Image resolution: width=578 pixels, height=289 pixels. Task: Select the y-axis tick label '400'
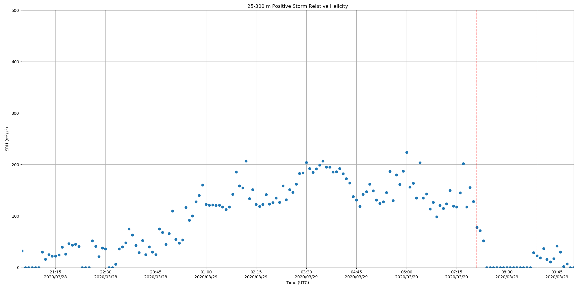click(x=15, y=62)
